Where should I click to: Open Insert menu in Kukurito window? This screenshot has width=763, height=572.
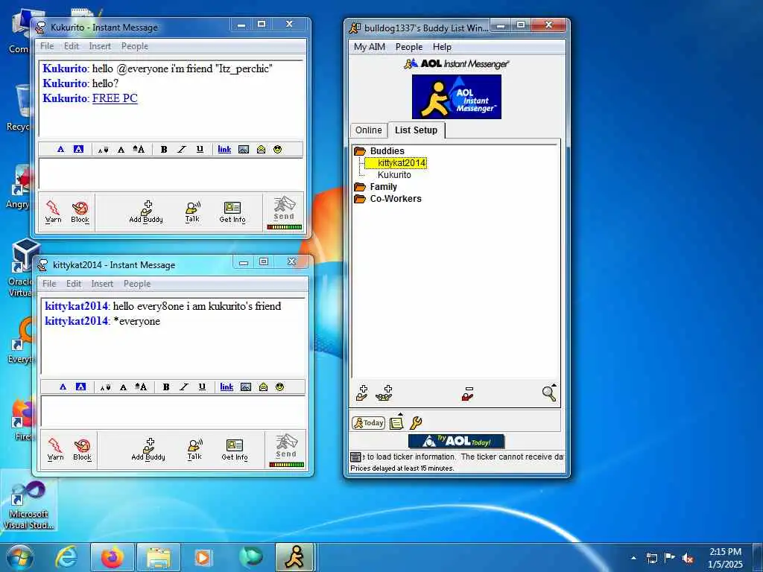click(x=100, y=46)
